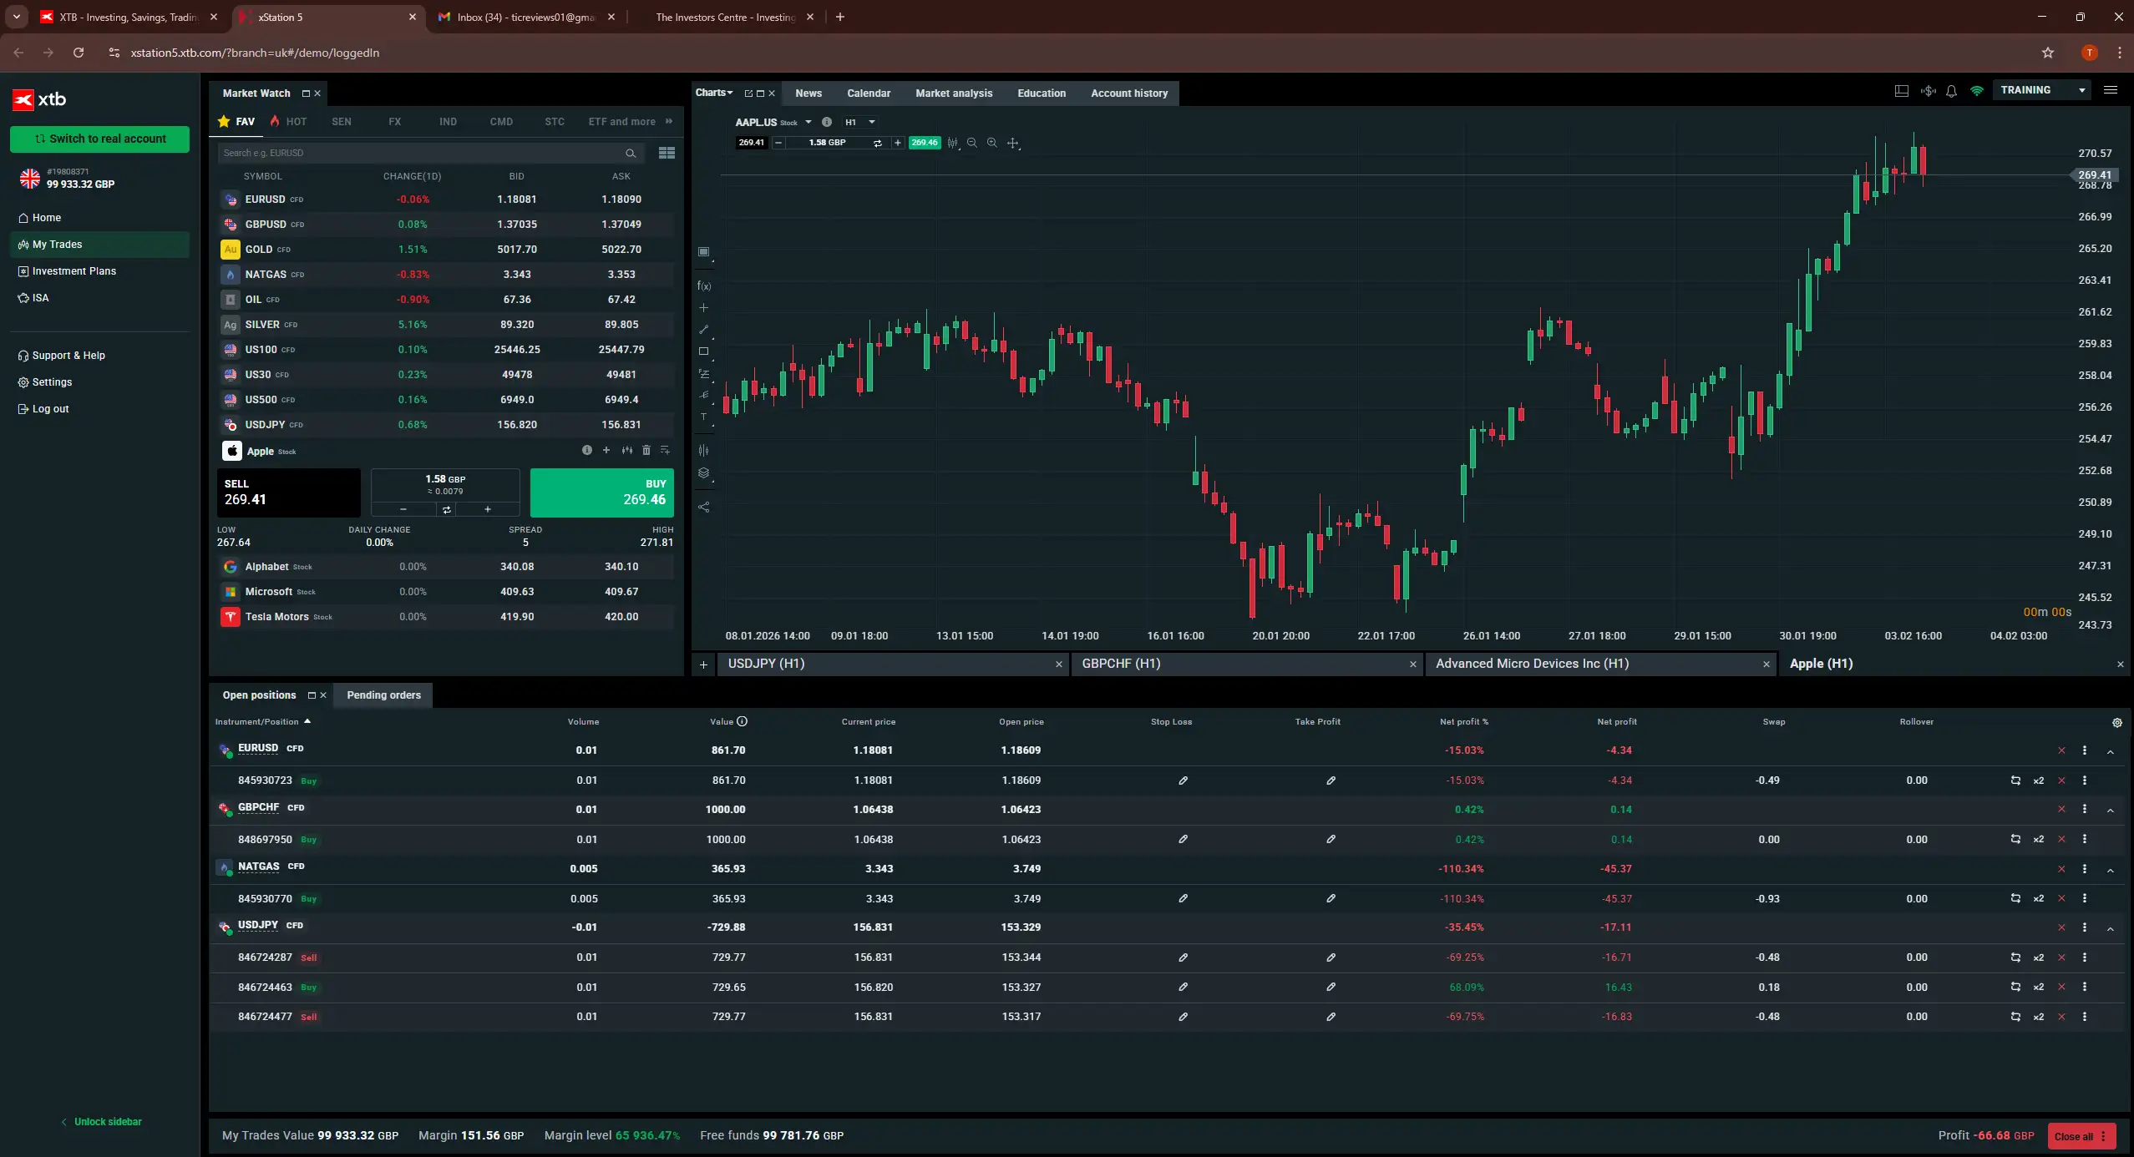Open the TRAINING account dropdown
This screenshot has width=2134, height=1157.
tap(2040, 89)
